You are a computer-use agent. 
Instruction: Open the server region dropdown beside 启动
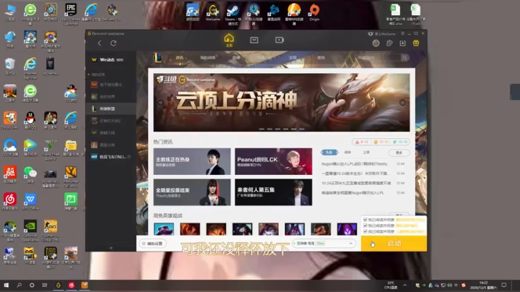[324, 244]
